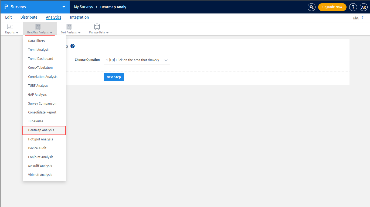
Task: Open the help question-mark icon in the top bar
Action: tap(353, 7)
